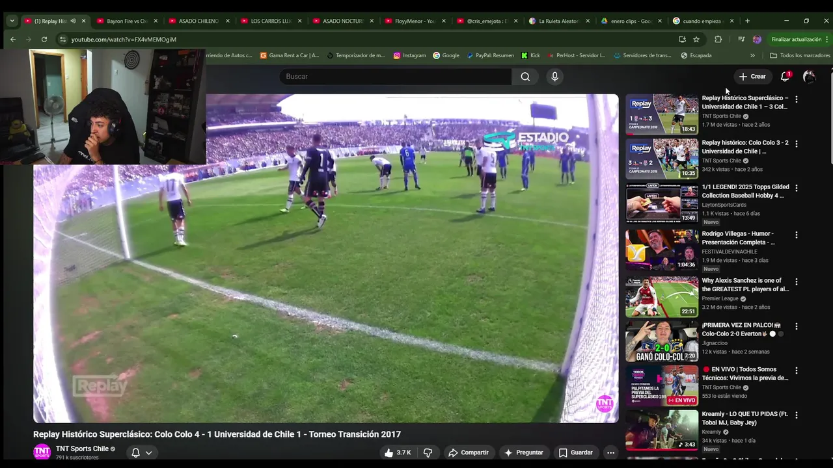Open more actions ellipsis under video

[x=610, y=452]
